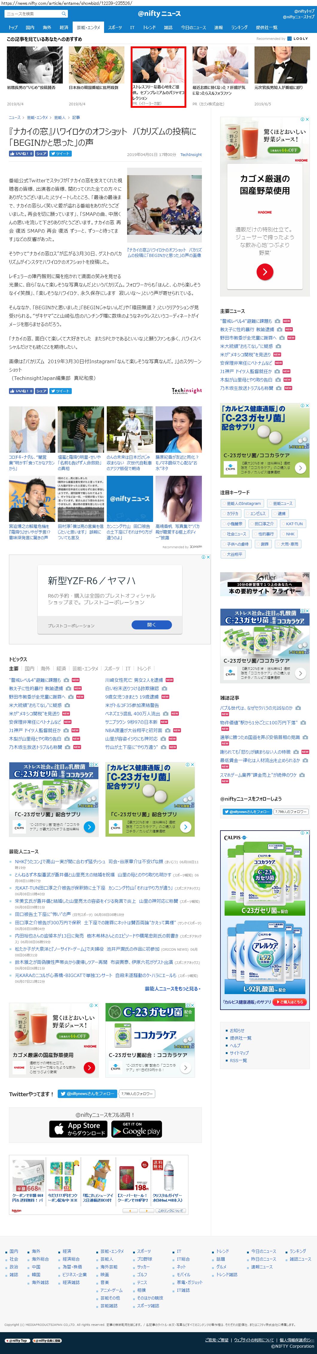This screenshot has height=1354, width=317.
Task: Click the このリンクについて link in the Rakuten widget
Action: pos(170,1211)
